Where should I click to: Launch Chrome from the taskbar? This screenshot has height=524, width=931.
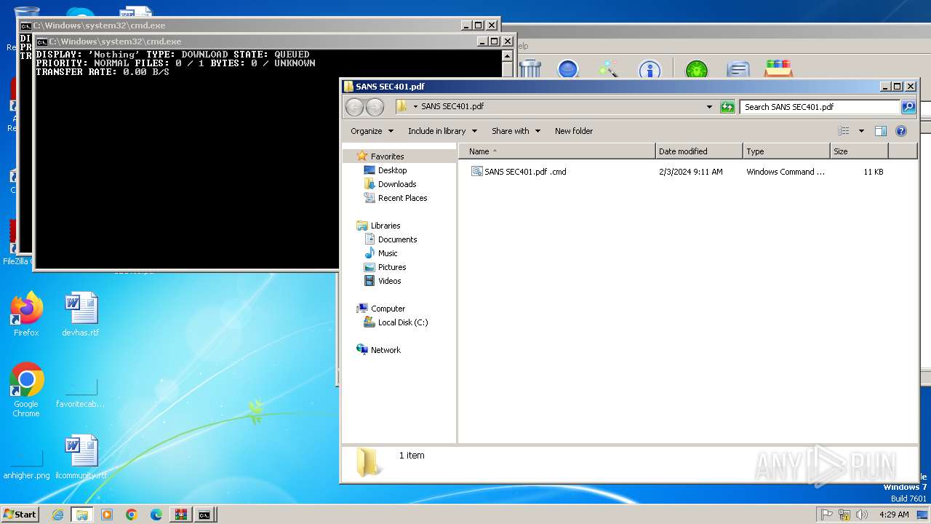pyautogui.click(x=132, y=515)
